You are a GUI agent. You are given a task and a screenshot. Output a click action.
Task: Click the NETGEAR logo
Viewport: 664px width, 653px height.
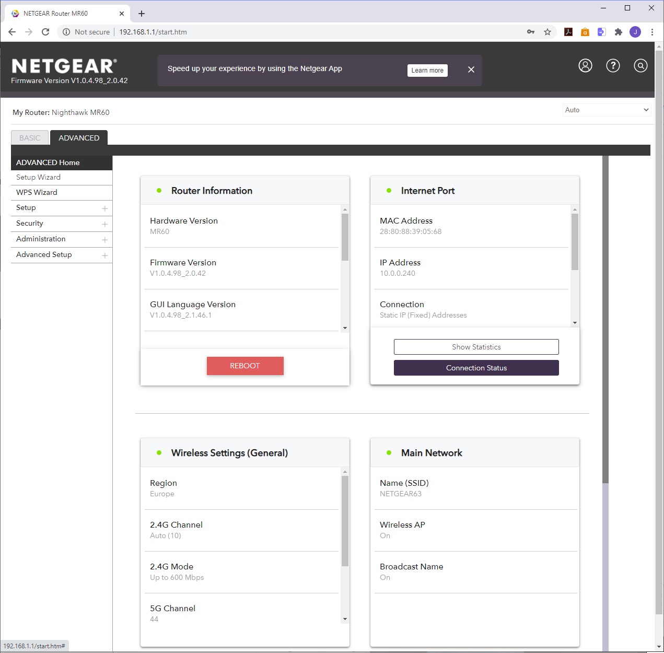[x=64, y=66]
